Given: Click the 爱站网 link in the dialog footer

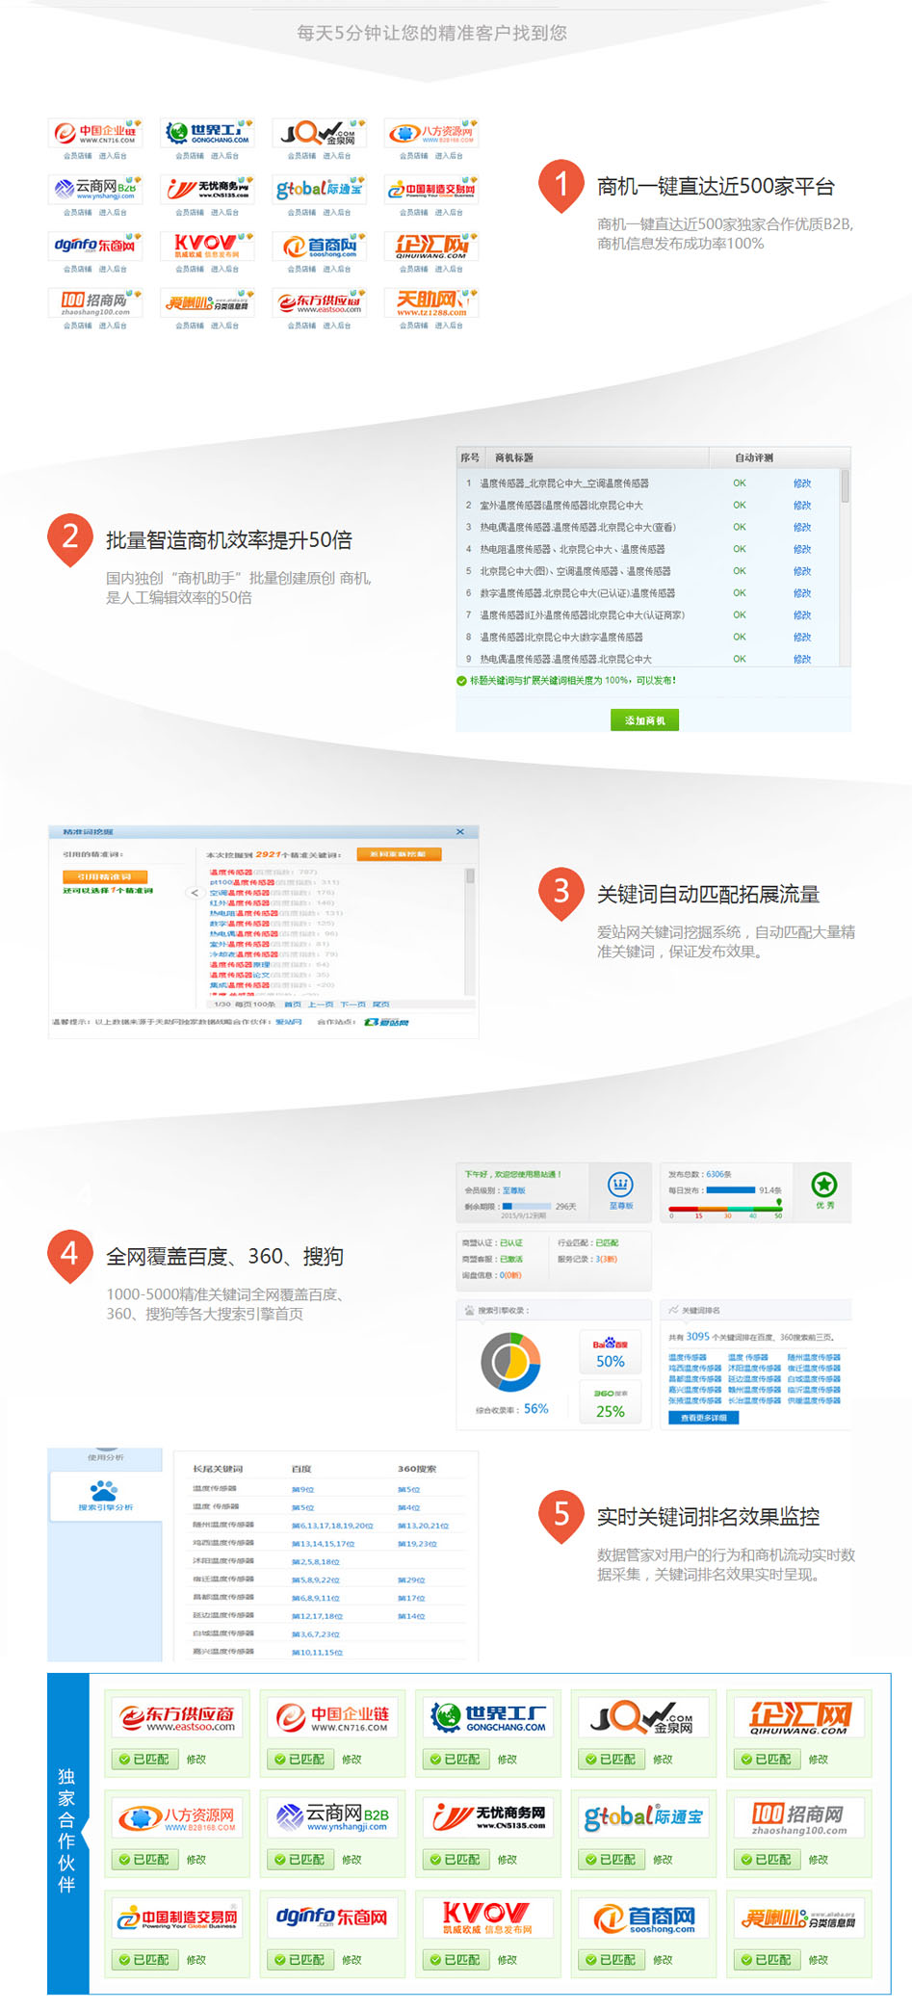Looking at the screenshot, I should pyautogui.click(x=289, y=1022).
